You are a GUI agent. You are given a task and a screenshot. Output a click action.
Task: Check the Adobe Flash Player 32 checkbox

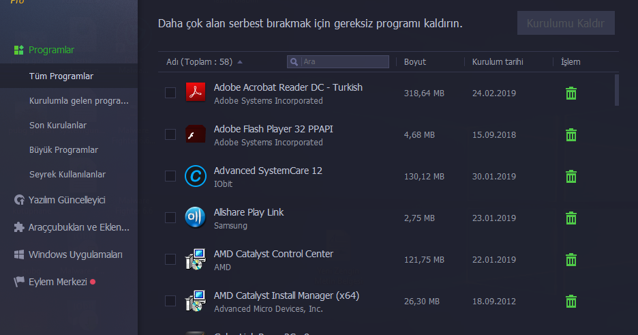[170, 134]
